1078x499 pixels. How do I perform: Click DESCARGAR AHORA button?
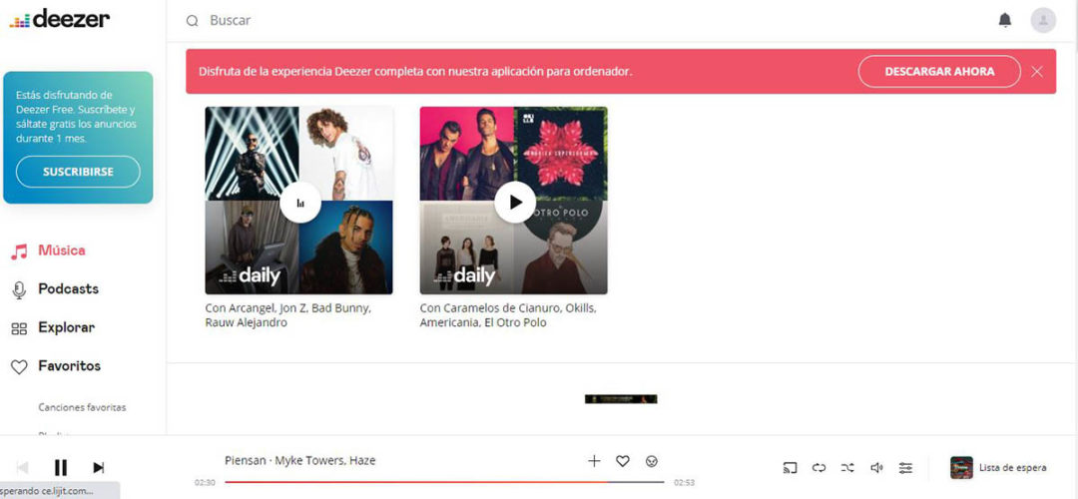(939, 72)
